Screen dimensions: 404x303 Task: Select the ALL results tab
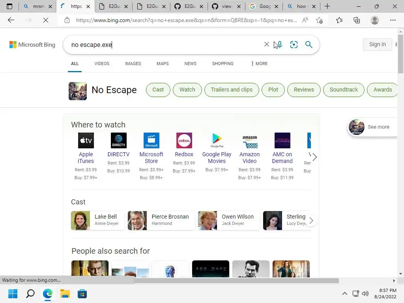[x=75, y=64]
